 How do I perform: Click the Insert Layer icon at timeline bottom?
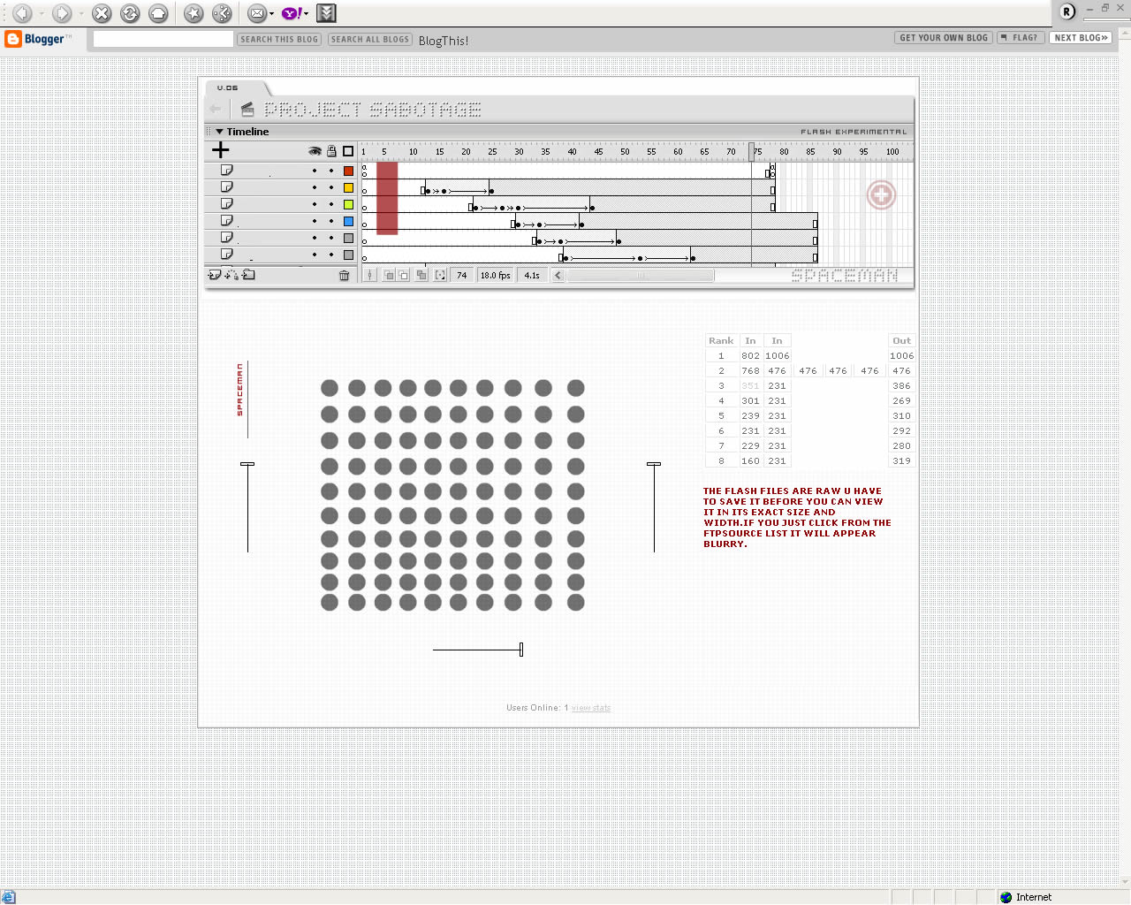[215, 275]
